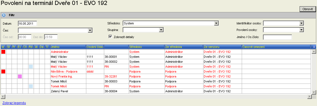
Task: Click red Id marker in Návštěva - Podpora row
Action: pos(3,71)
